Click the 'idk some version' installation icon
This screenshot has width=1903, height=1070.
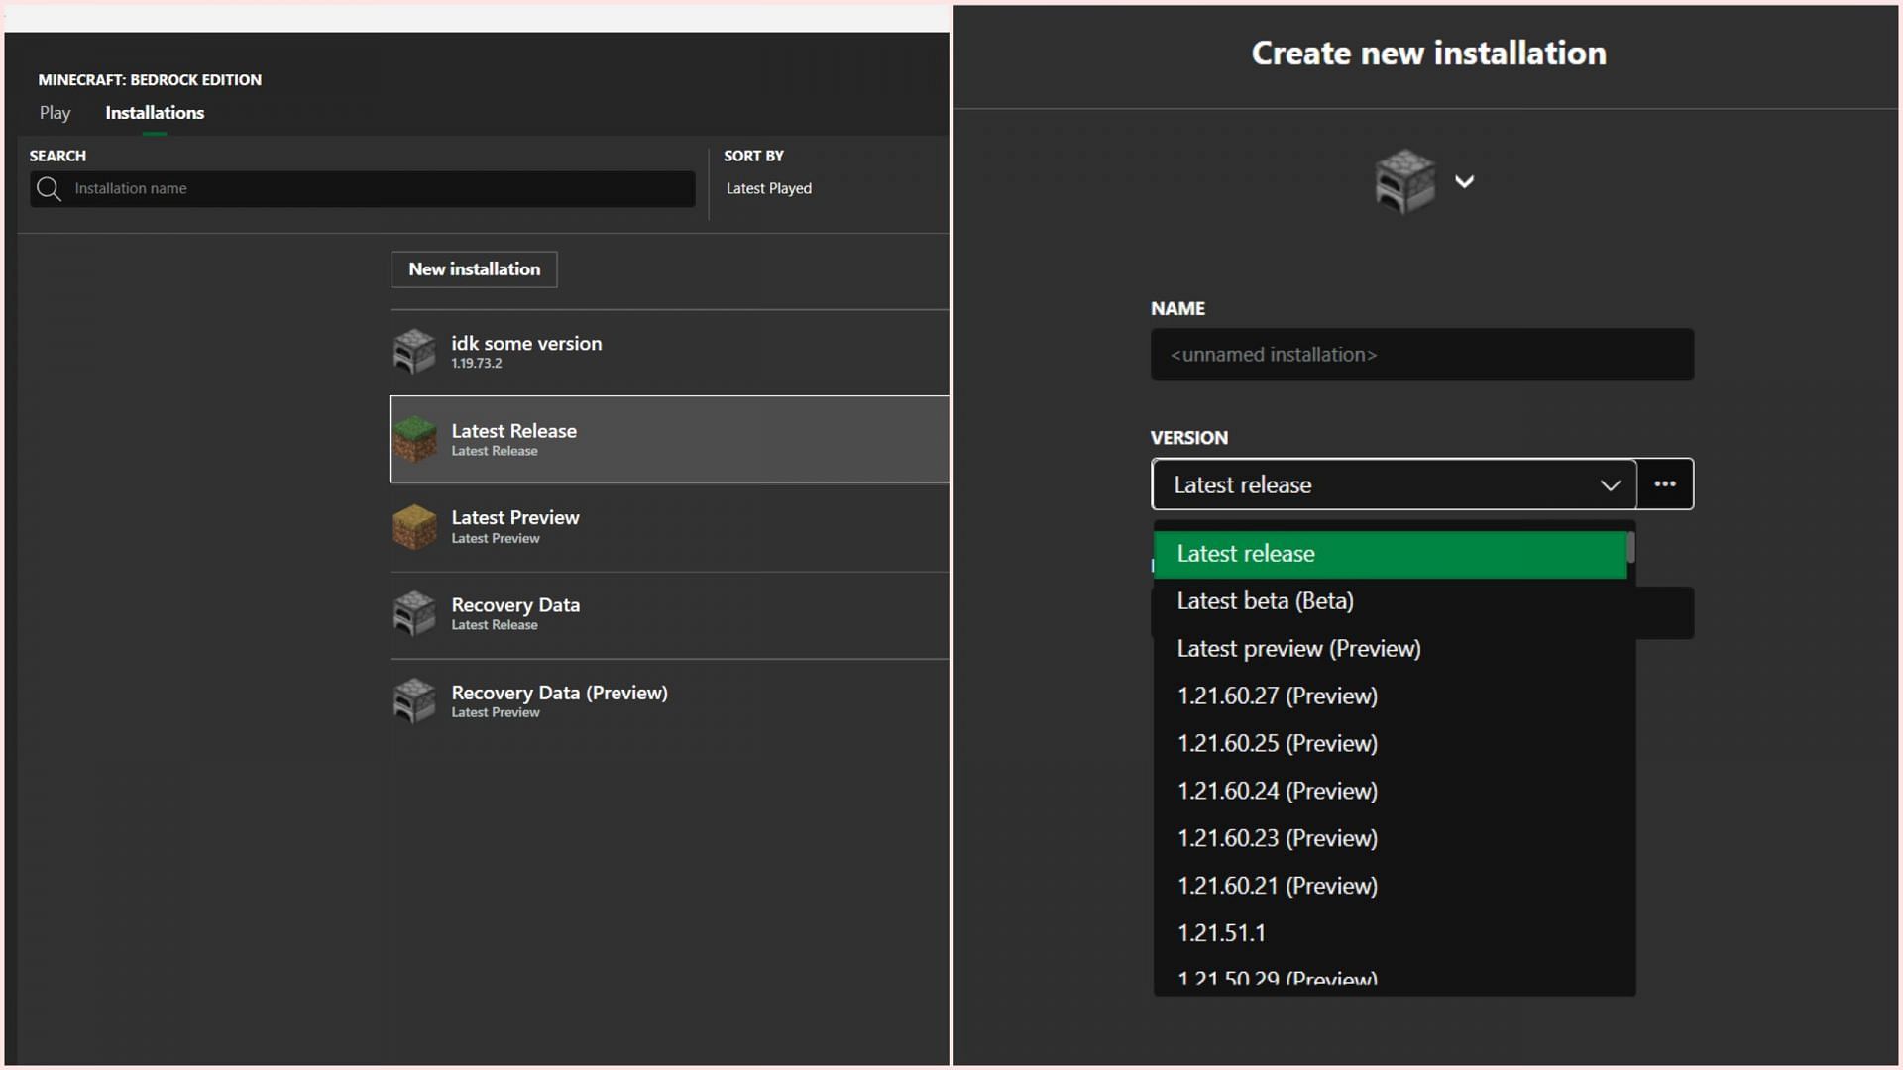[414, 350]
